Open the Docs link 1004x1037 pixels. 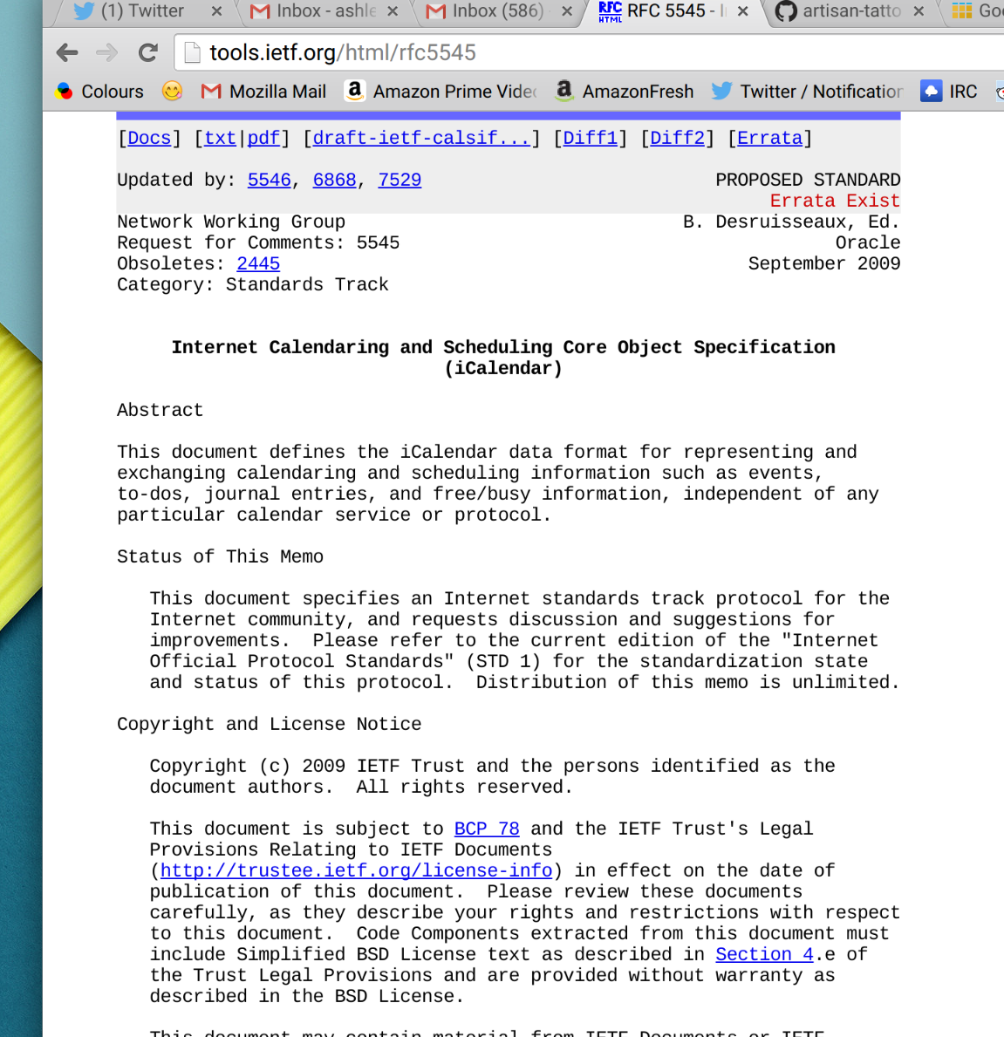(149, 138)
